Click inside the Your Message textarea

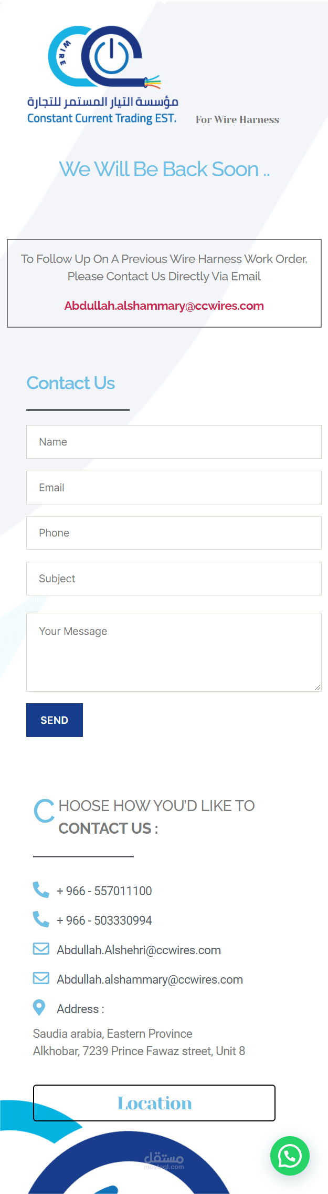coord(174,652)
